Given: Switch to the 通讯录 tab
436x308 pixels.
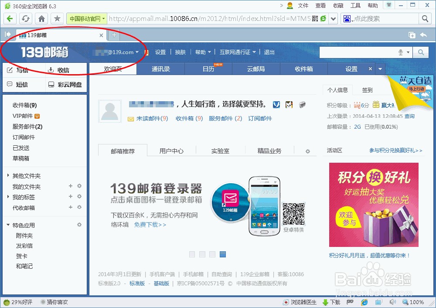Looking at the screenshot, I should click(161, 69).
